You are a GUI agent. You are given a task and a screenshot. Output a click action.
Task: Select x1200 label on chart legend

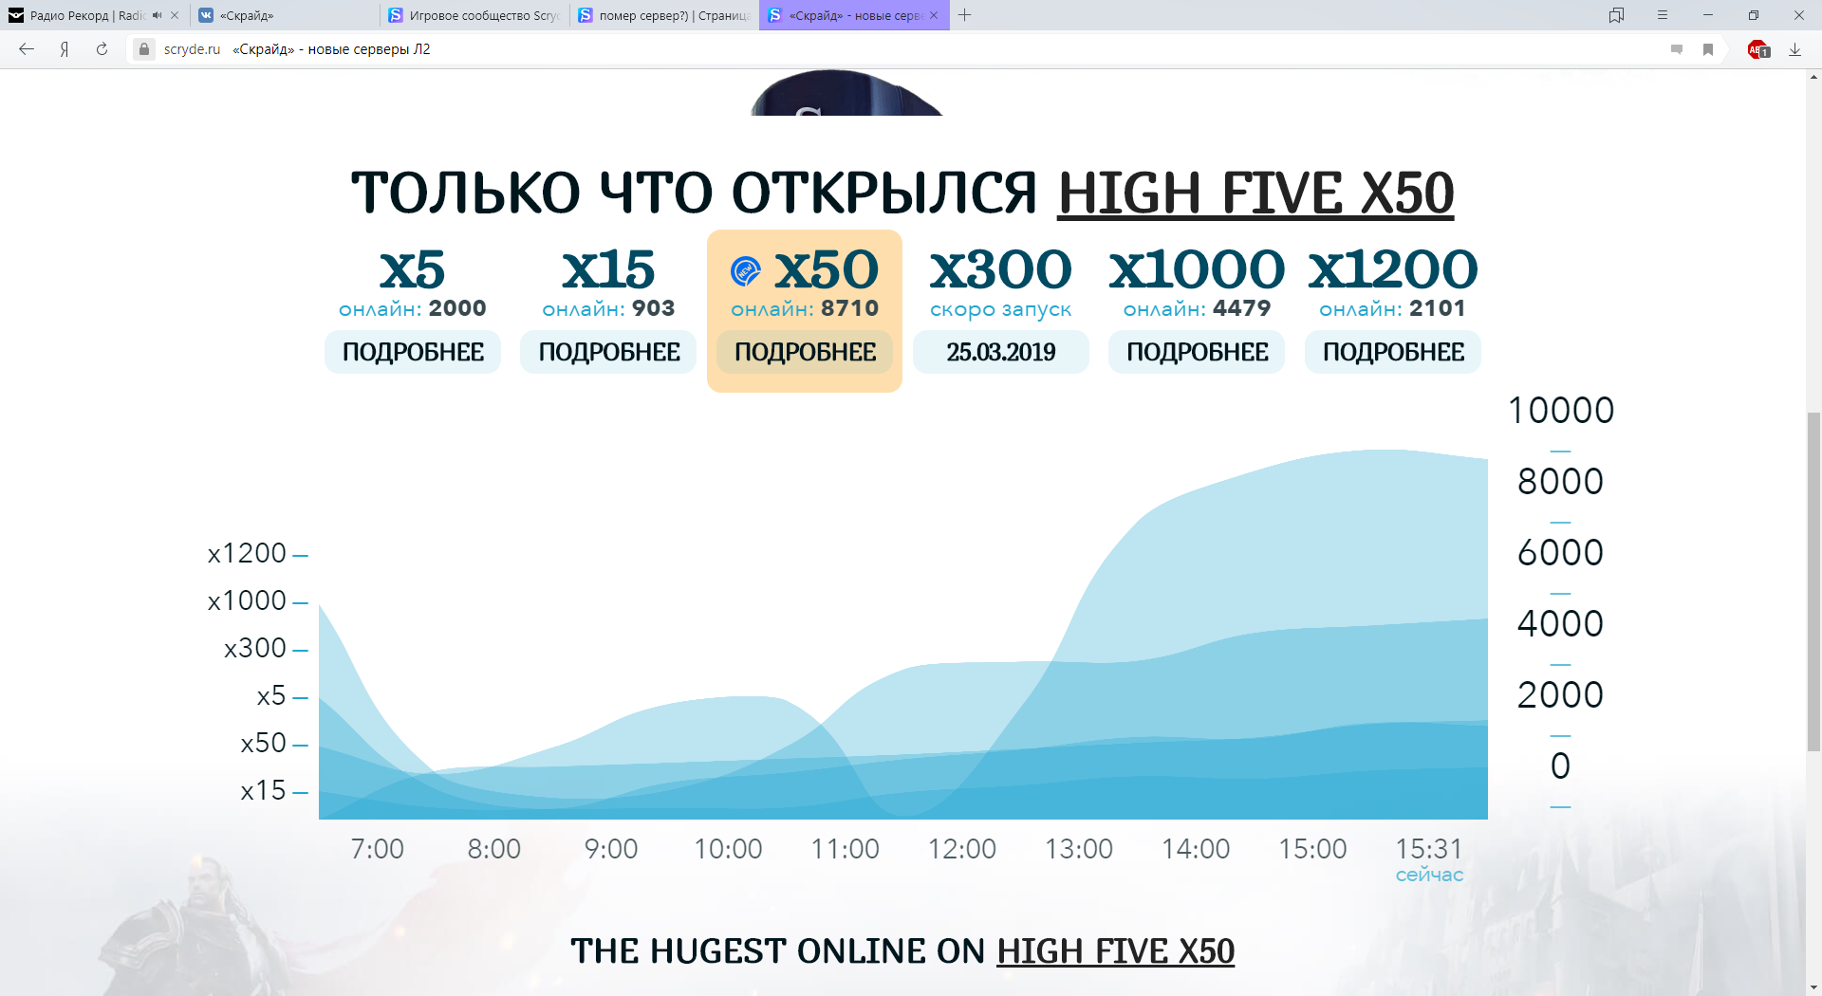(x=247, y=553)
